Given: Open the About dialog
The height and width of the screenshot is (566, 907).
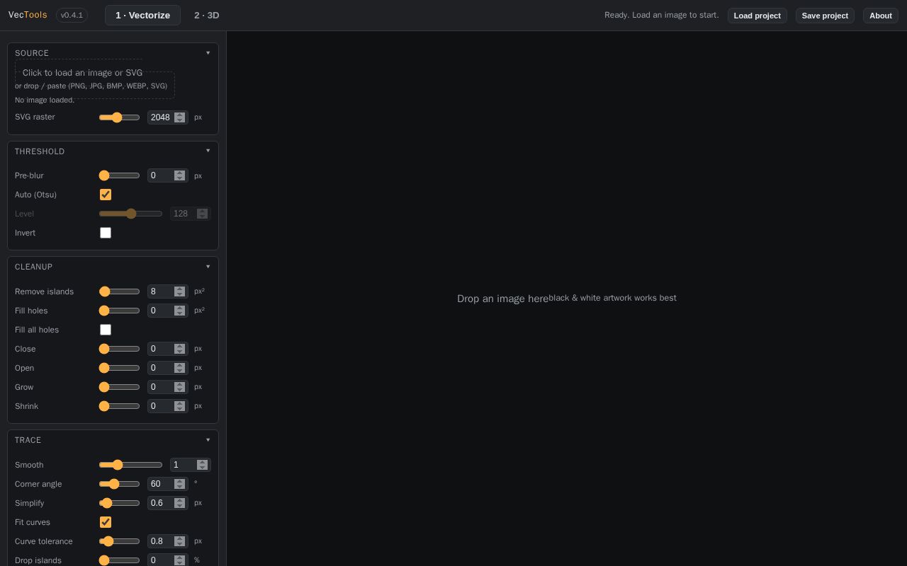Looking at the screenshot, I should (881, 16).
